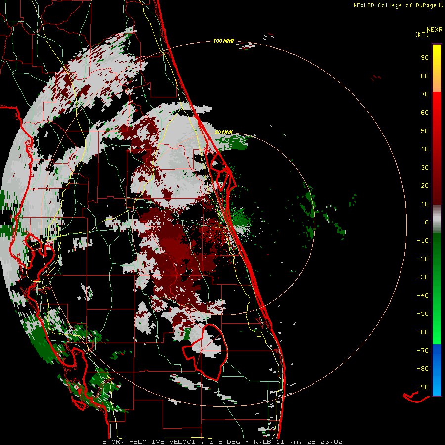Click the positive 20 knot scale label
This screenshot has height=445, width=445.
pos(425,185)
